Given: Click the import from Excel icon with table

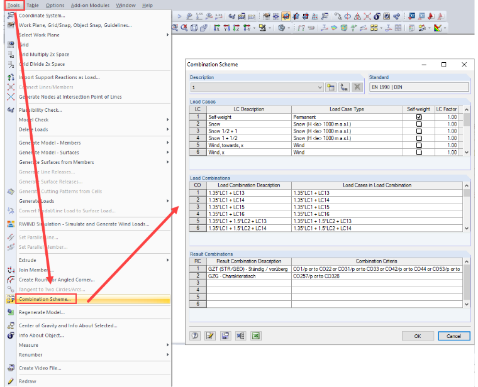Looking at the screenshot, I should tap(240, 335).
